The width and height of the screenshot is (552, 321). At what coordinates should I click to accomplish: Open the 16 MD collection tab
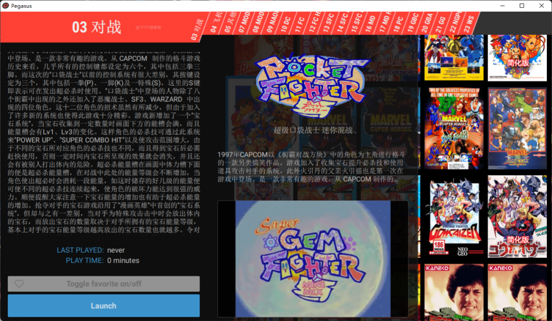click(371, 23)
